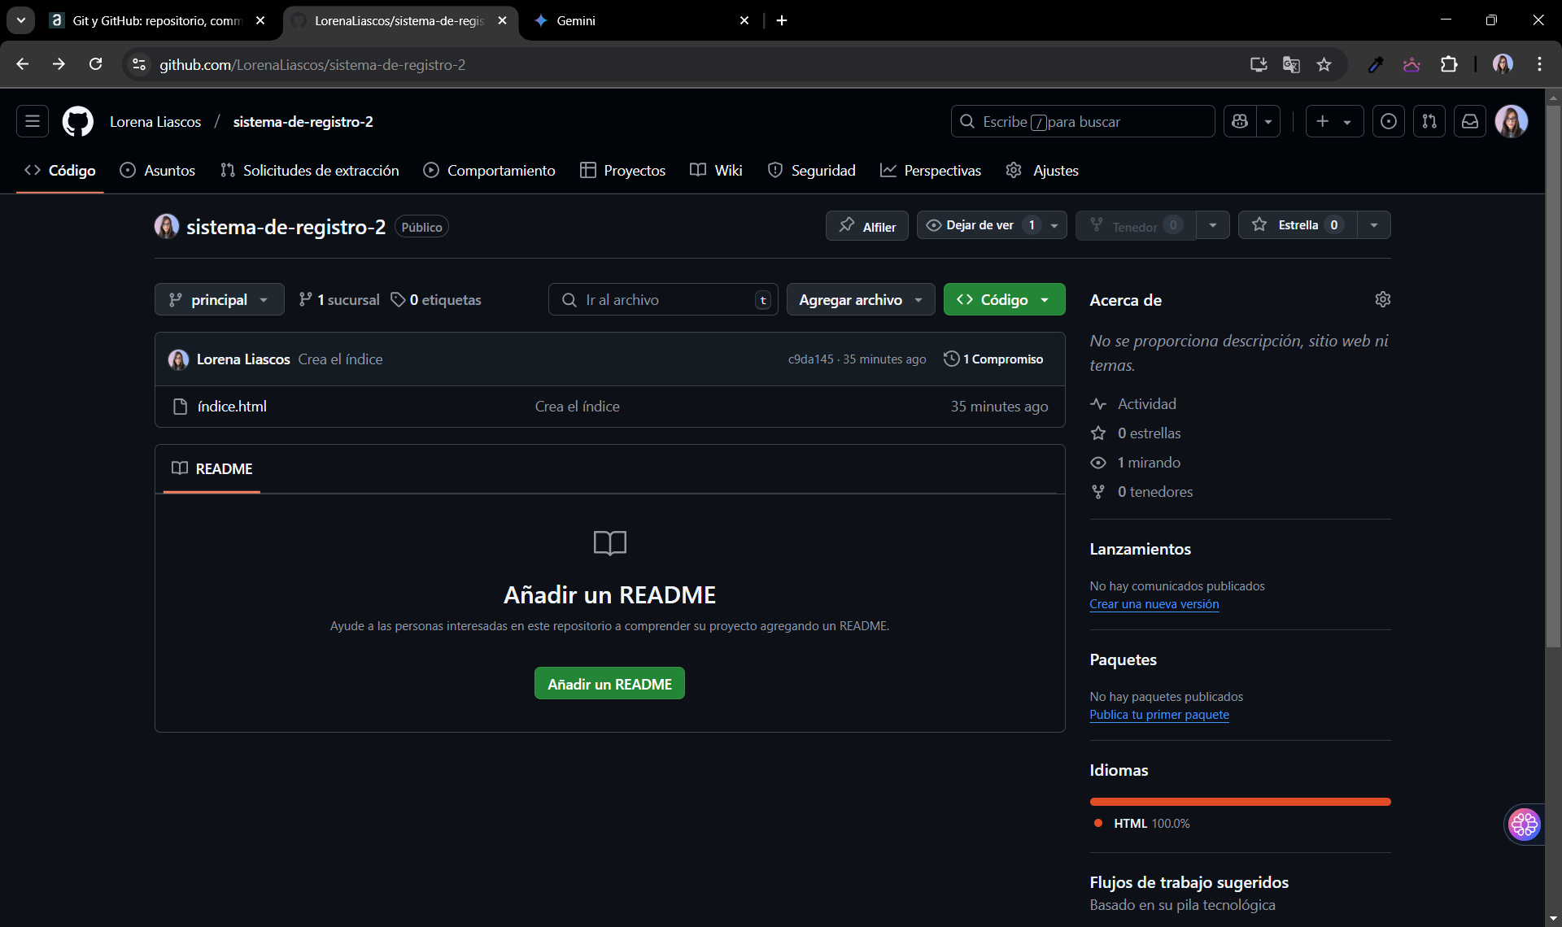Screen dimensions: 1562x927
Task: Open a new browser tab
Action: [x=782, y=20]
